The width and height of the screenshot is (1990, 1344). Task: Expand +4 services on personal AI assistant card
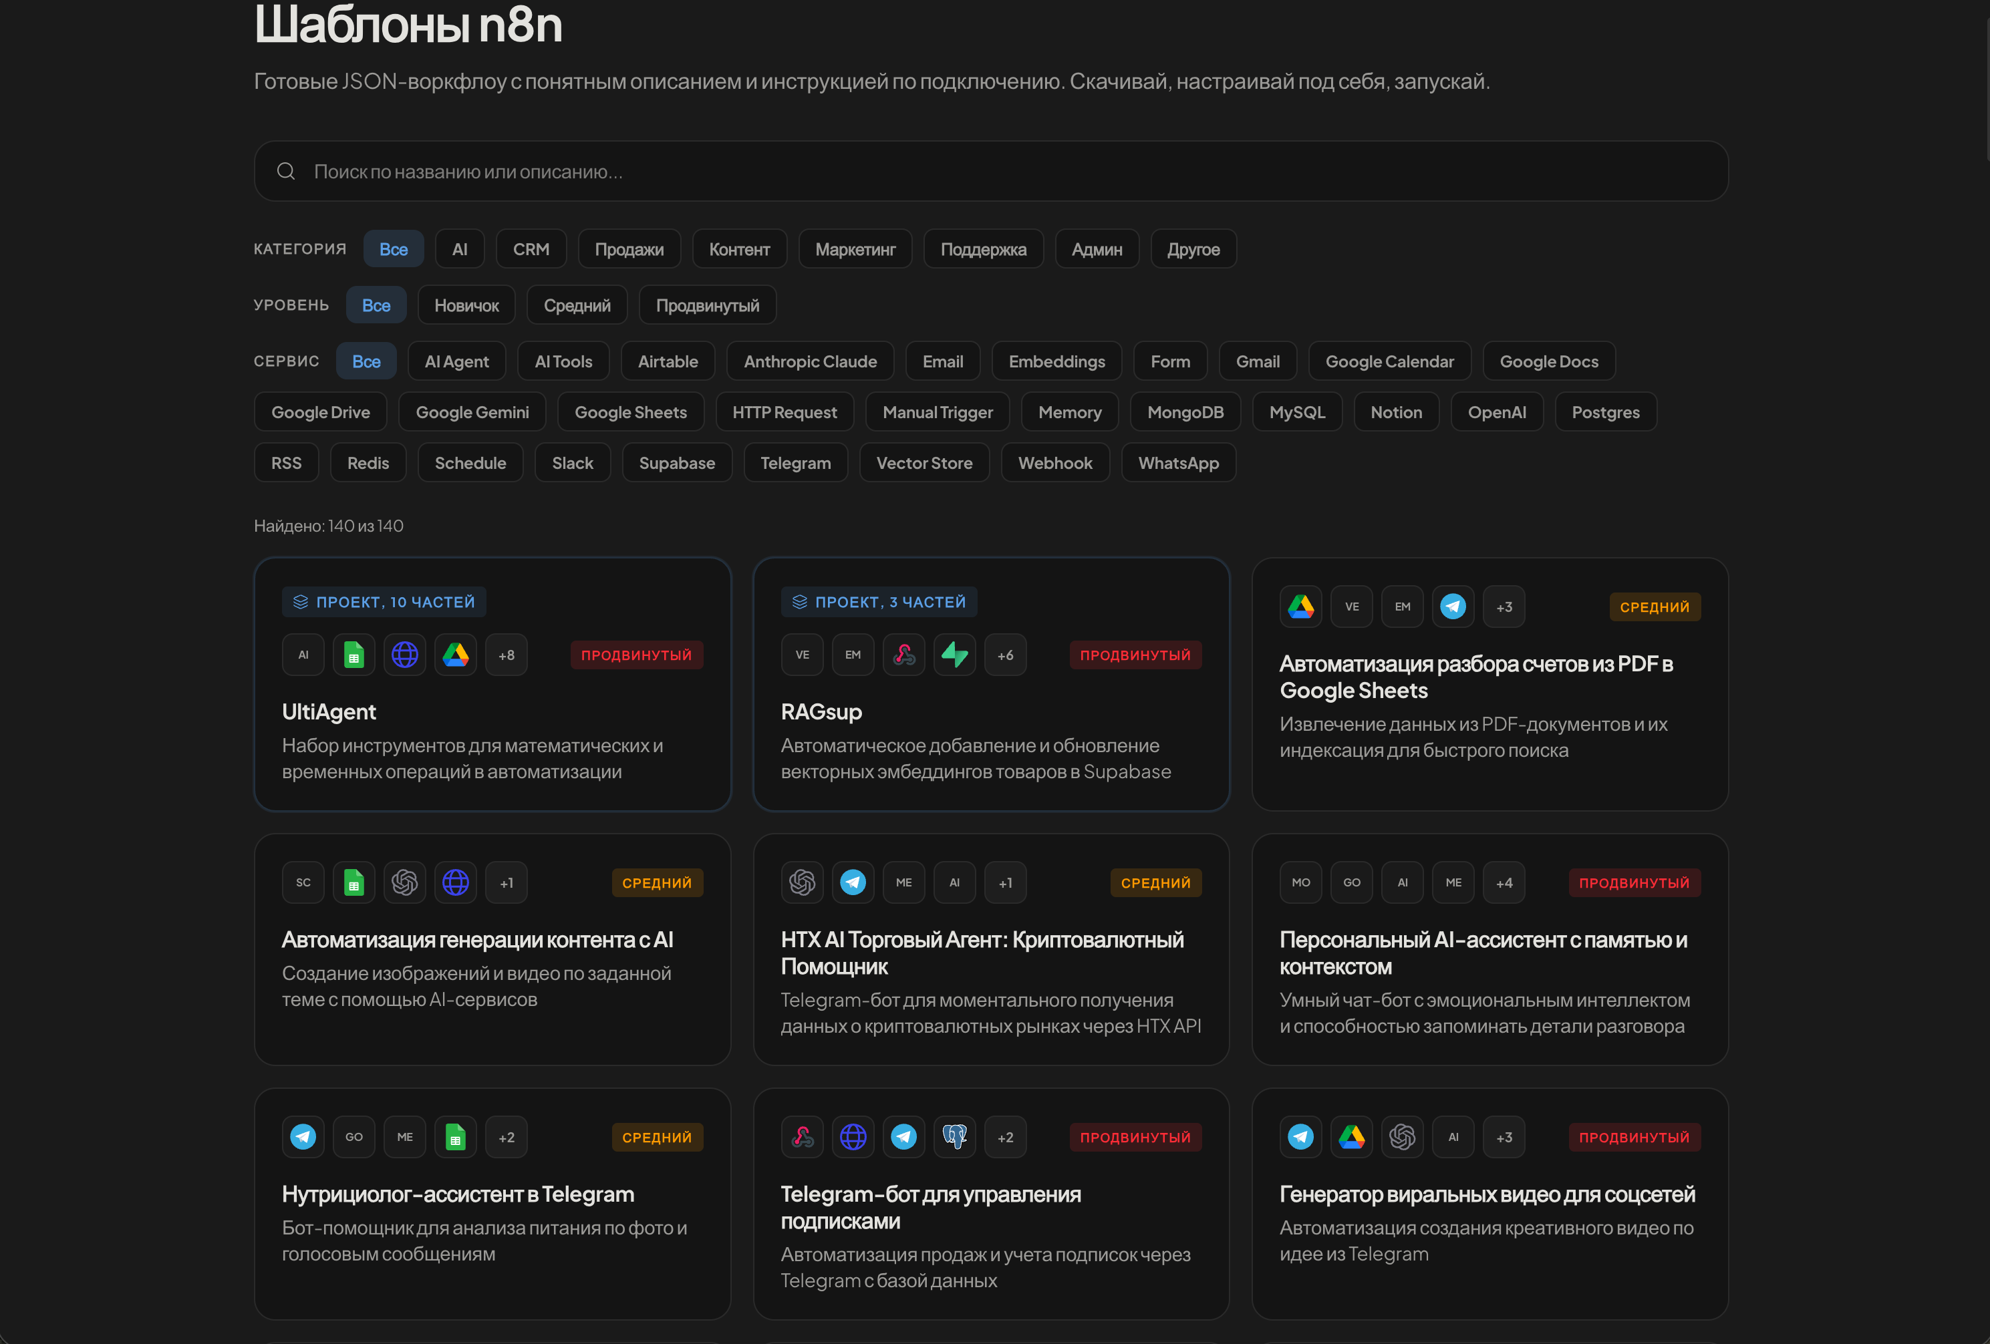point(1504,882)
